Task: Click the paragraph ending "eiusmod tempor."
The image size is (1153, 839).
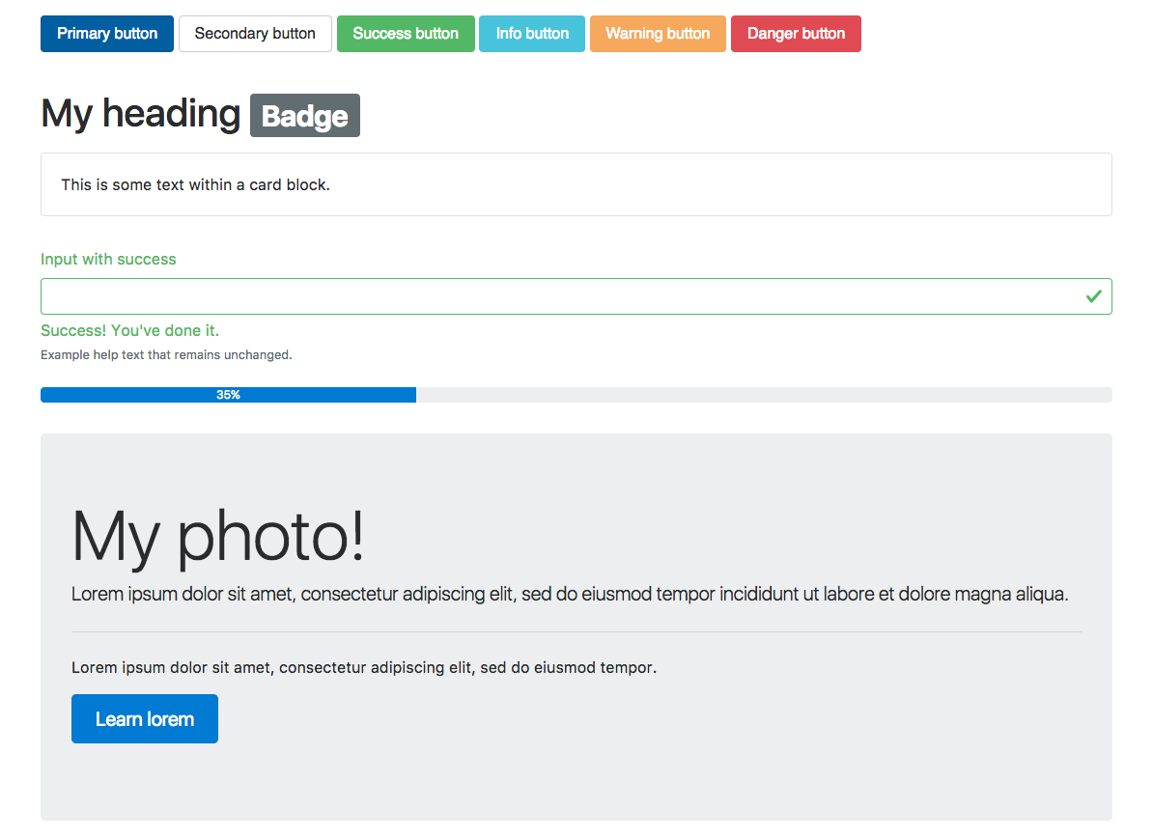Action: point(364,667)
